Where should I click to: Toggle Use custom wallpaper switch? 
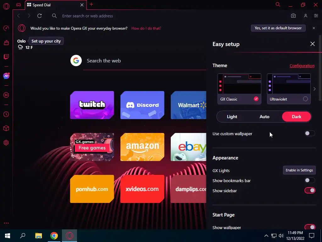310,133
